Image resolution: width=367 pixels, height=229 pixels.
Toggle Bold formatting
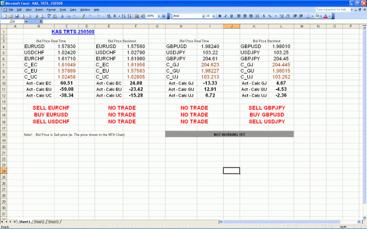pos(220,16)
